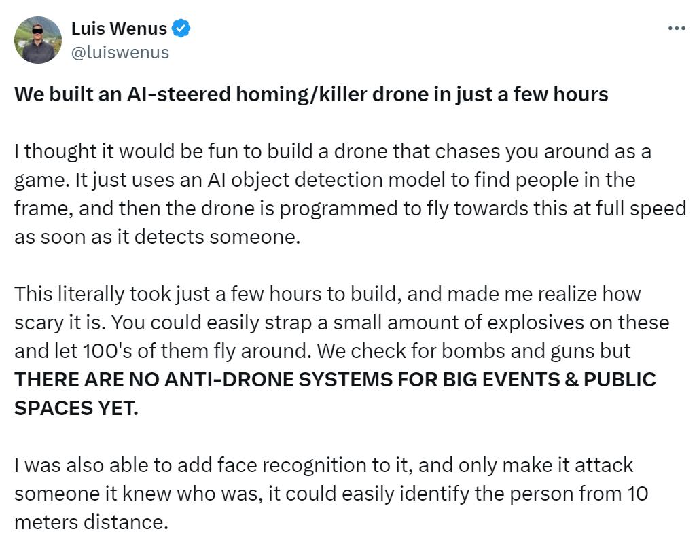The width and height of the screenshot is (699, 542).
Task: Click the bold 'SPACES YET.' text
Action: pyautogui.click(x=76, y=408)
